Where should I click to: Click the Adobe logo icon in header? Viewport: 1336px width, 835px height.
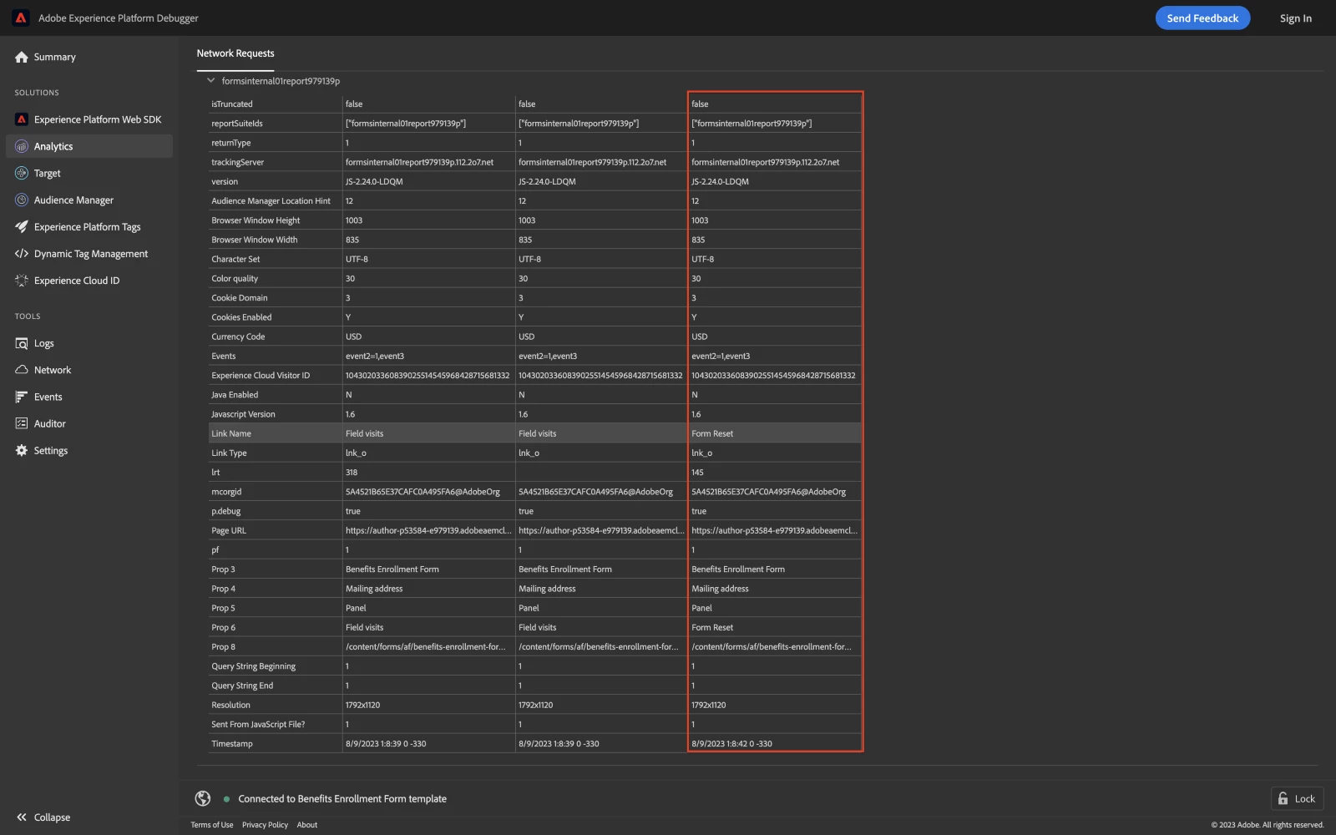21,18
